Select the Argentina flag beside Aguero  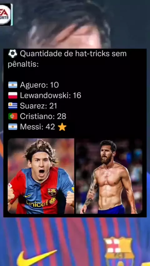pyautogui.click(x=13, y=85)
